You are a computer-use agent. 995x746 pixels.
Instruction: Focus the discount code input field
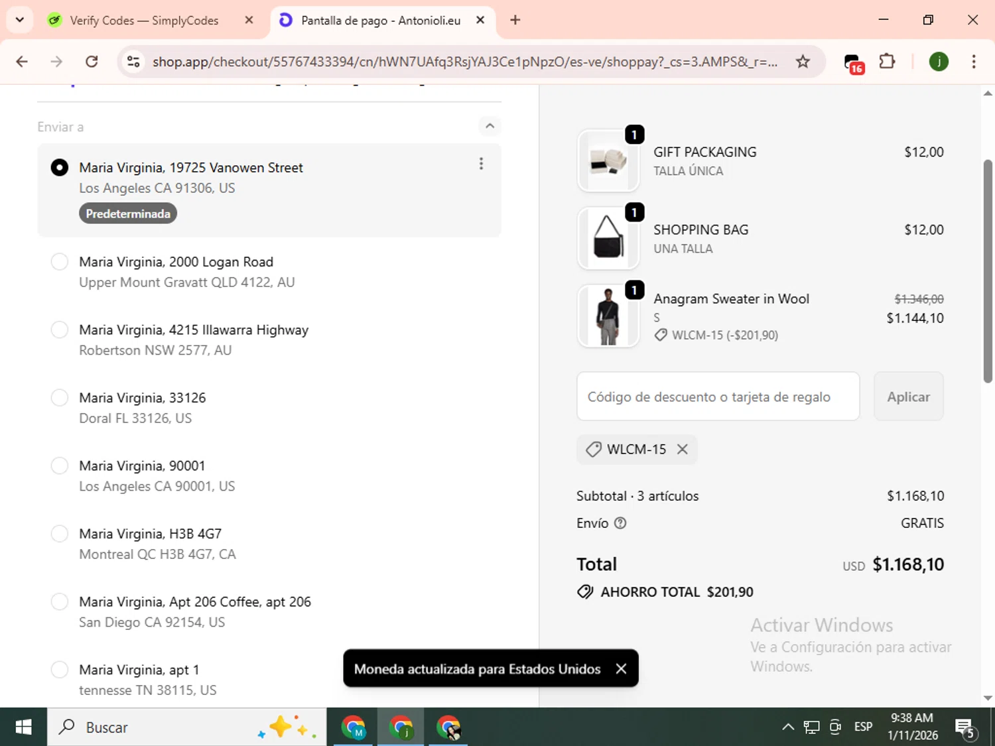[x=718, y=397]
